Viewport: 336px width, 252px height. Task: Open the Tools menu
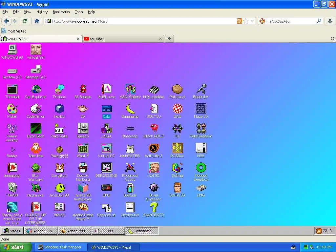[x=79, y=12]
